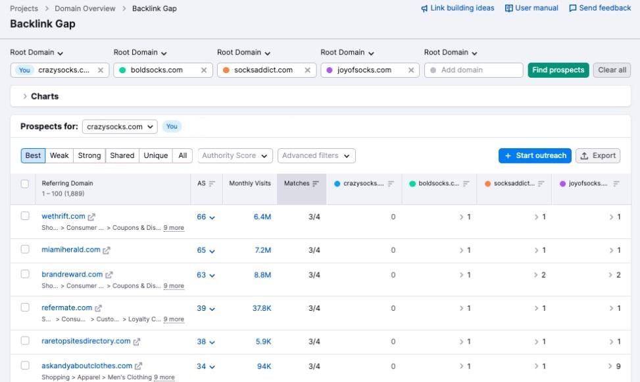Click the Link building ideas megaphone icon
Screen dimensions: 640x382
coord(424,8)
